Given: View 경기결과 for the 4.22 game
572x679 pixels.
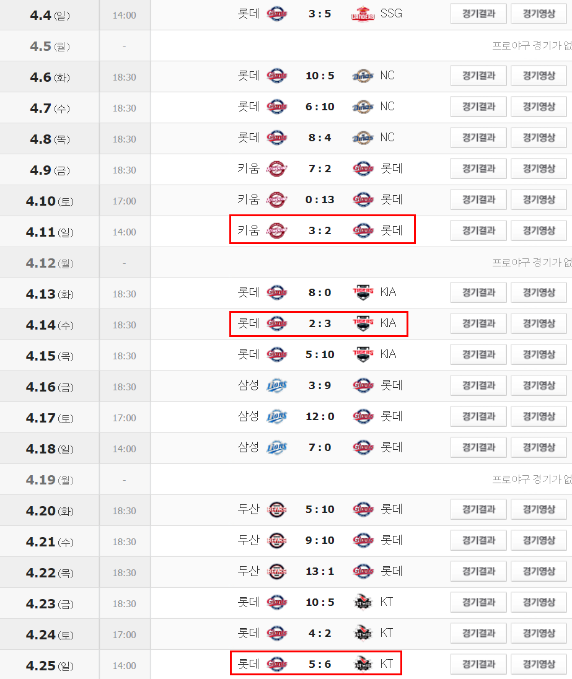Looking at the screenshot, I should click(x=478, y=571).
